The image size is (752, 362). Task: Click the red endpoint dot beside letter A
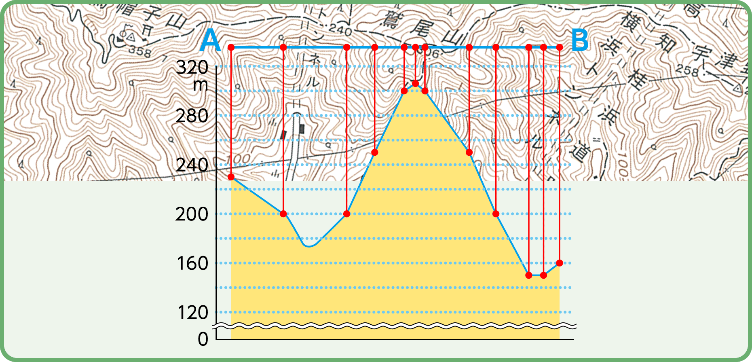(x=231, y=47)
